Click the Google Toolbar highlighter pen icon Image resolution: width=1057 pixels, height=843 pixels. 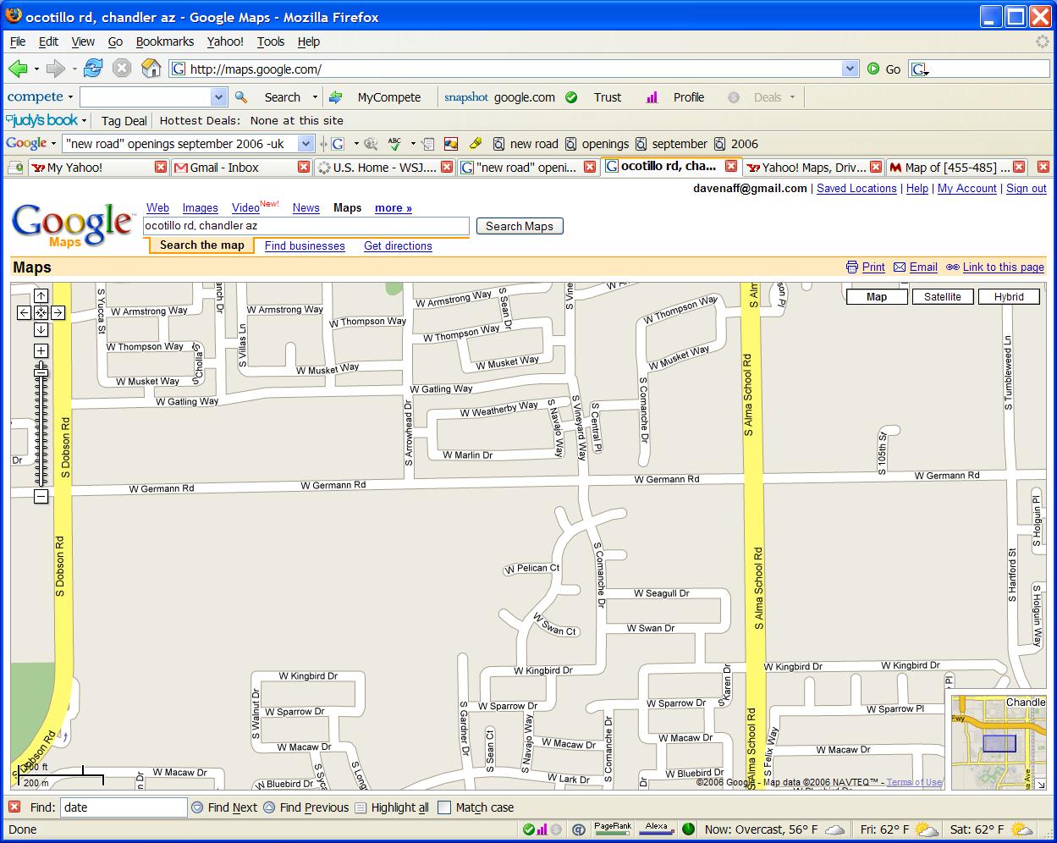(x=475, y=144)
